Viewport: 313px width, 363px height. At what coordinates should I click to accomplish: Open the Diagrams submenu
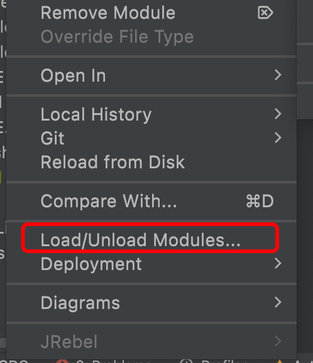click(x=151, y=303)
